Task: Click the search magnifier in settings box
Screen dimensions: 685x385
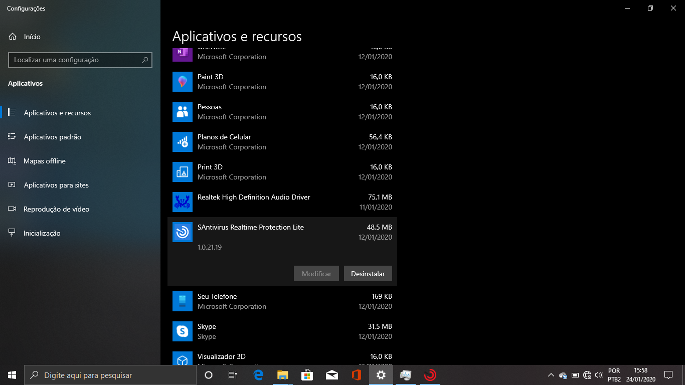Action: tap(145, 60)
